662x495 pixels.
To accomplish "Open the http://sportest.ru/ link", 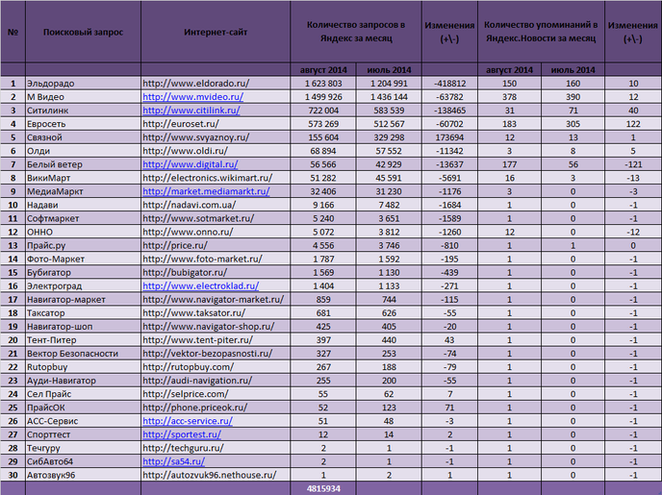I will [182, 434].
